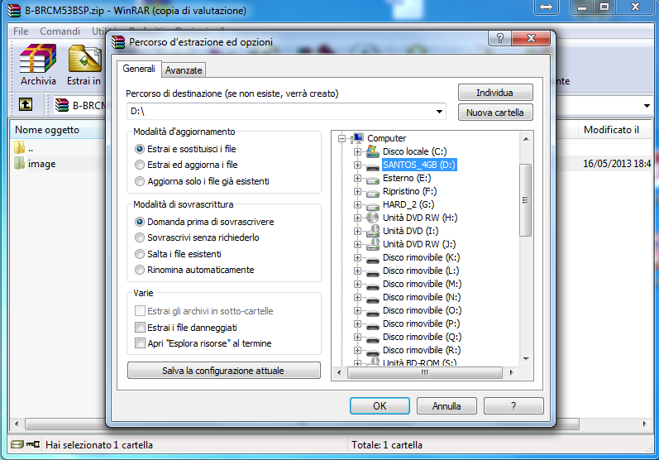
Task: Select Aggiorna solo i file già esistenti
Action: [202, 181]
